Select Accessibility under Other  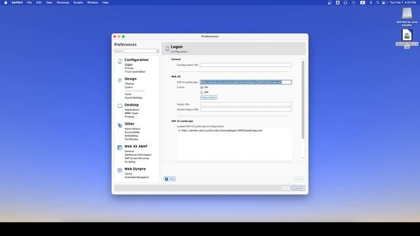[x=132, y=132]
